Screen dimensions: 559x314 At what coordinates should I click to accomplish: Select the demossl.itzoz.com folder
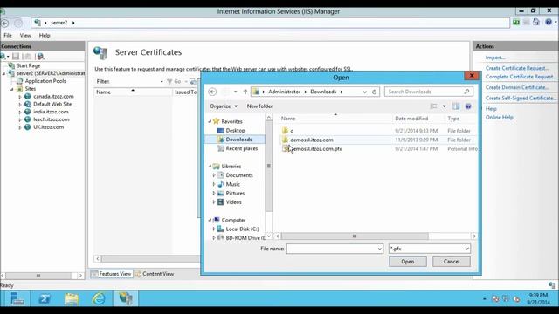pos(312,140)
